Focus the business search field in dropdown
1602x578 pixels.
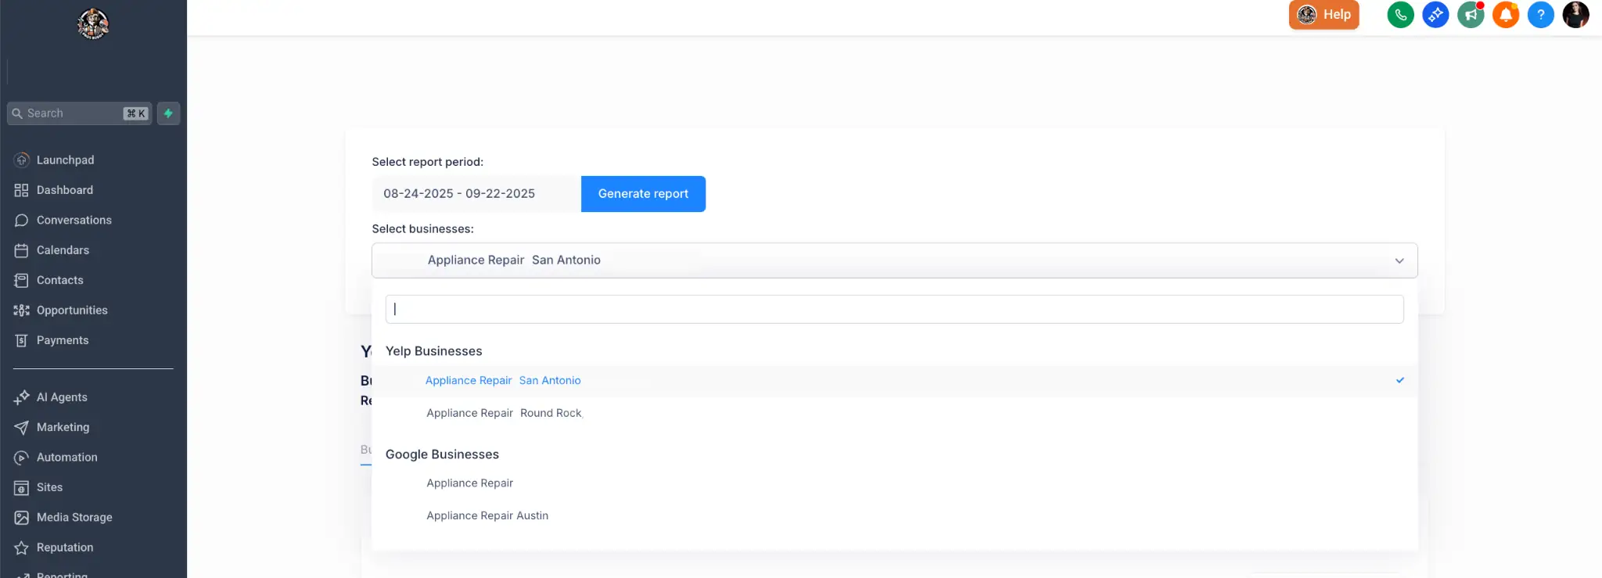point(894,310)
